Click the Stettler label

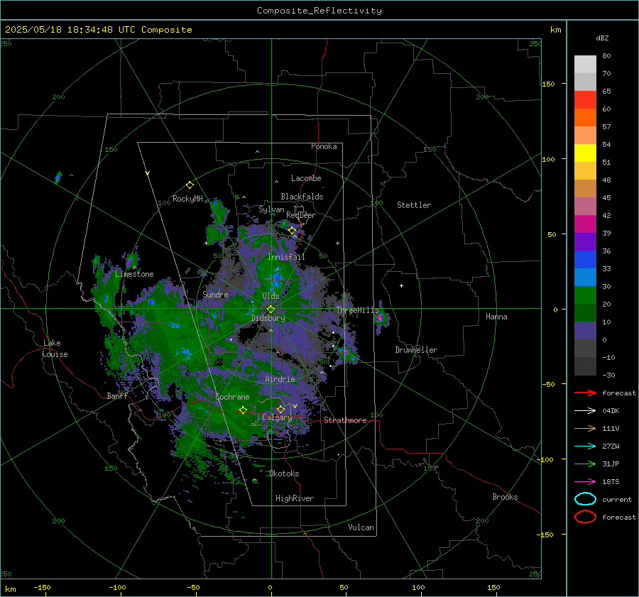click(x=414, y=205)
